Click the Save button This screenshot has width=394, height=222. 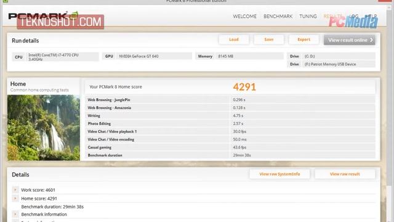(268, 39)
